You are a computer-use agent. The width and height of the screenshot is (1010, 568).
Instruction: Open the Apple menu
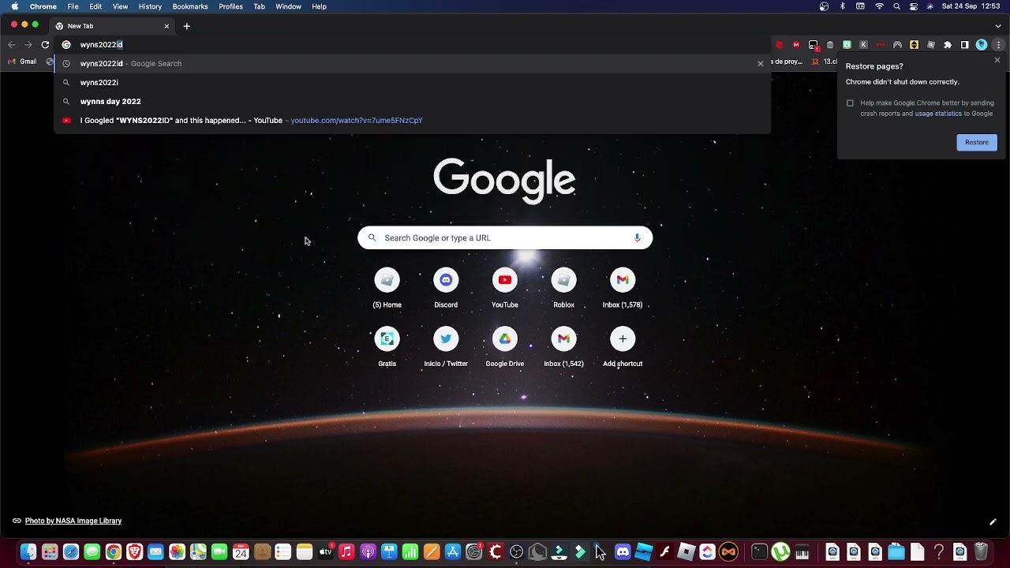pos(14,6)
